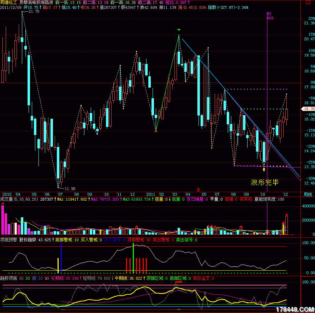Click the 卖出警戒:0 value

point(163,240)
